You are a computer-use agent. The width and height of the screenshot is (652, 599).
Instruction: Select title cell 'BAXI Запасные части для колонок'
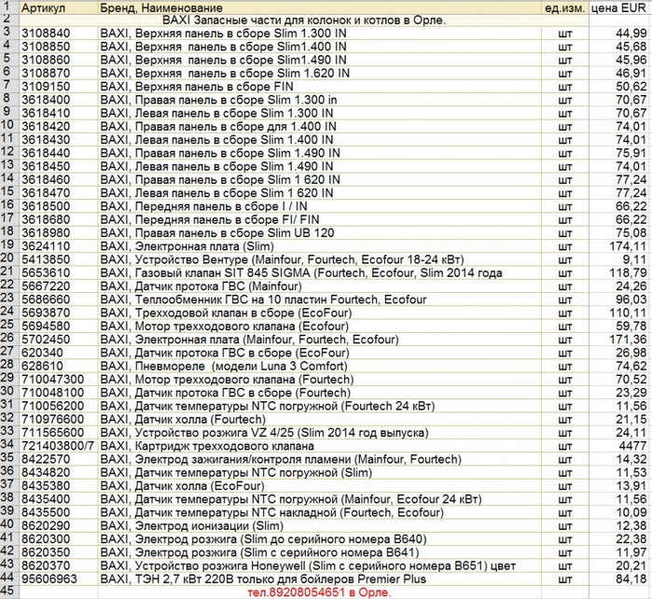click(x=304, y=20)
